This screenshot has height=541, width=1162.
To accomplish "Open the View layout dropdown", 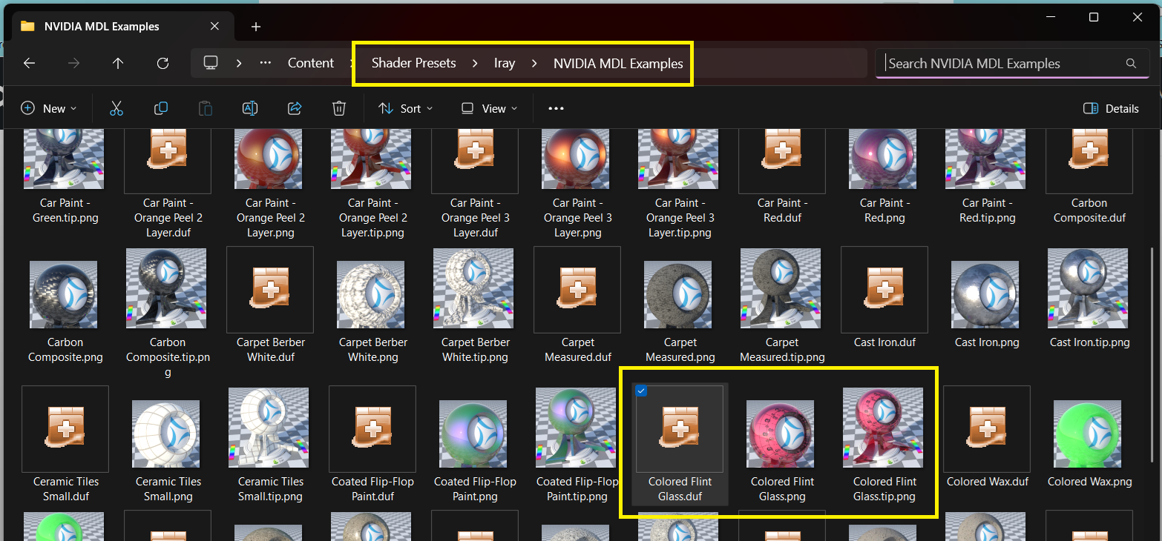I will tap(488, 108).
